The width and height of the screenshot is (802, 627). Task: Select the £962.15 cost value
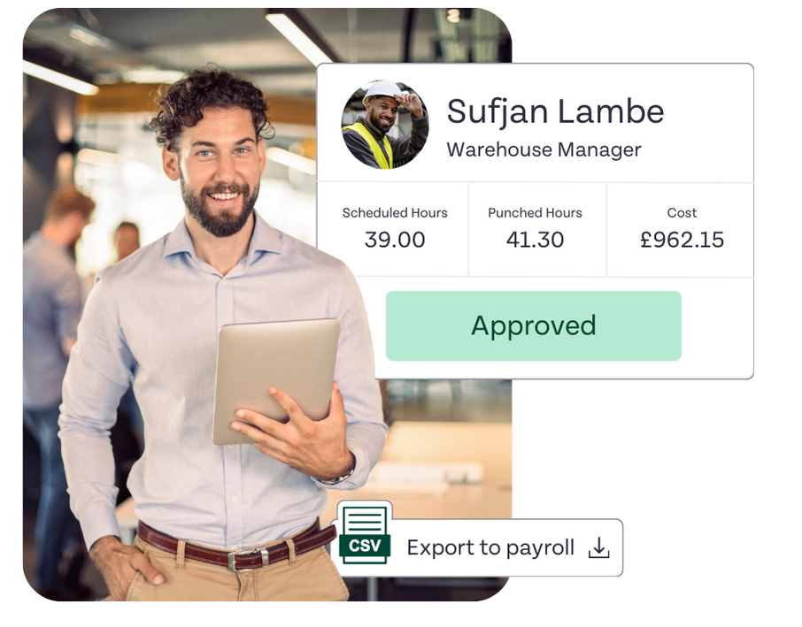pyautogui.click(x=682, y=240)
